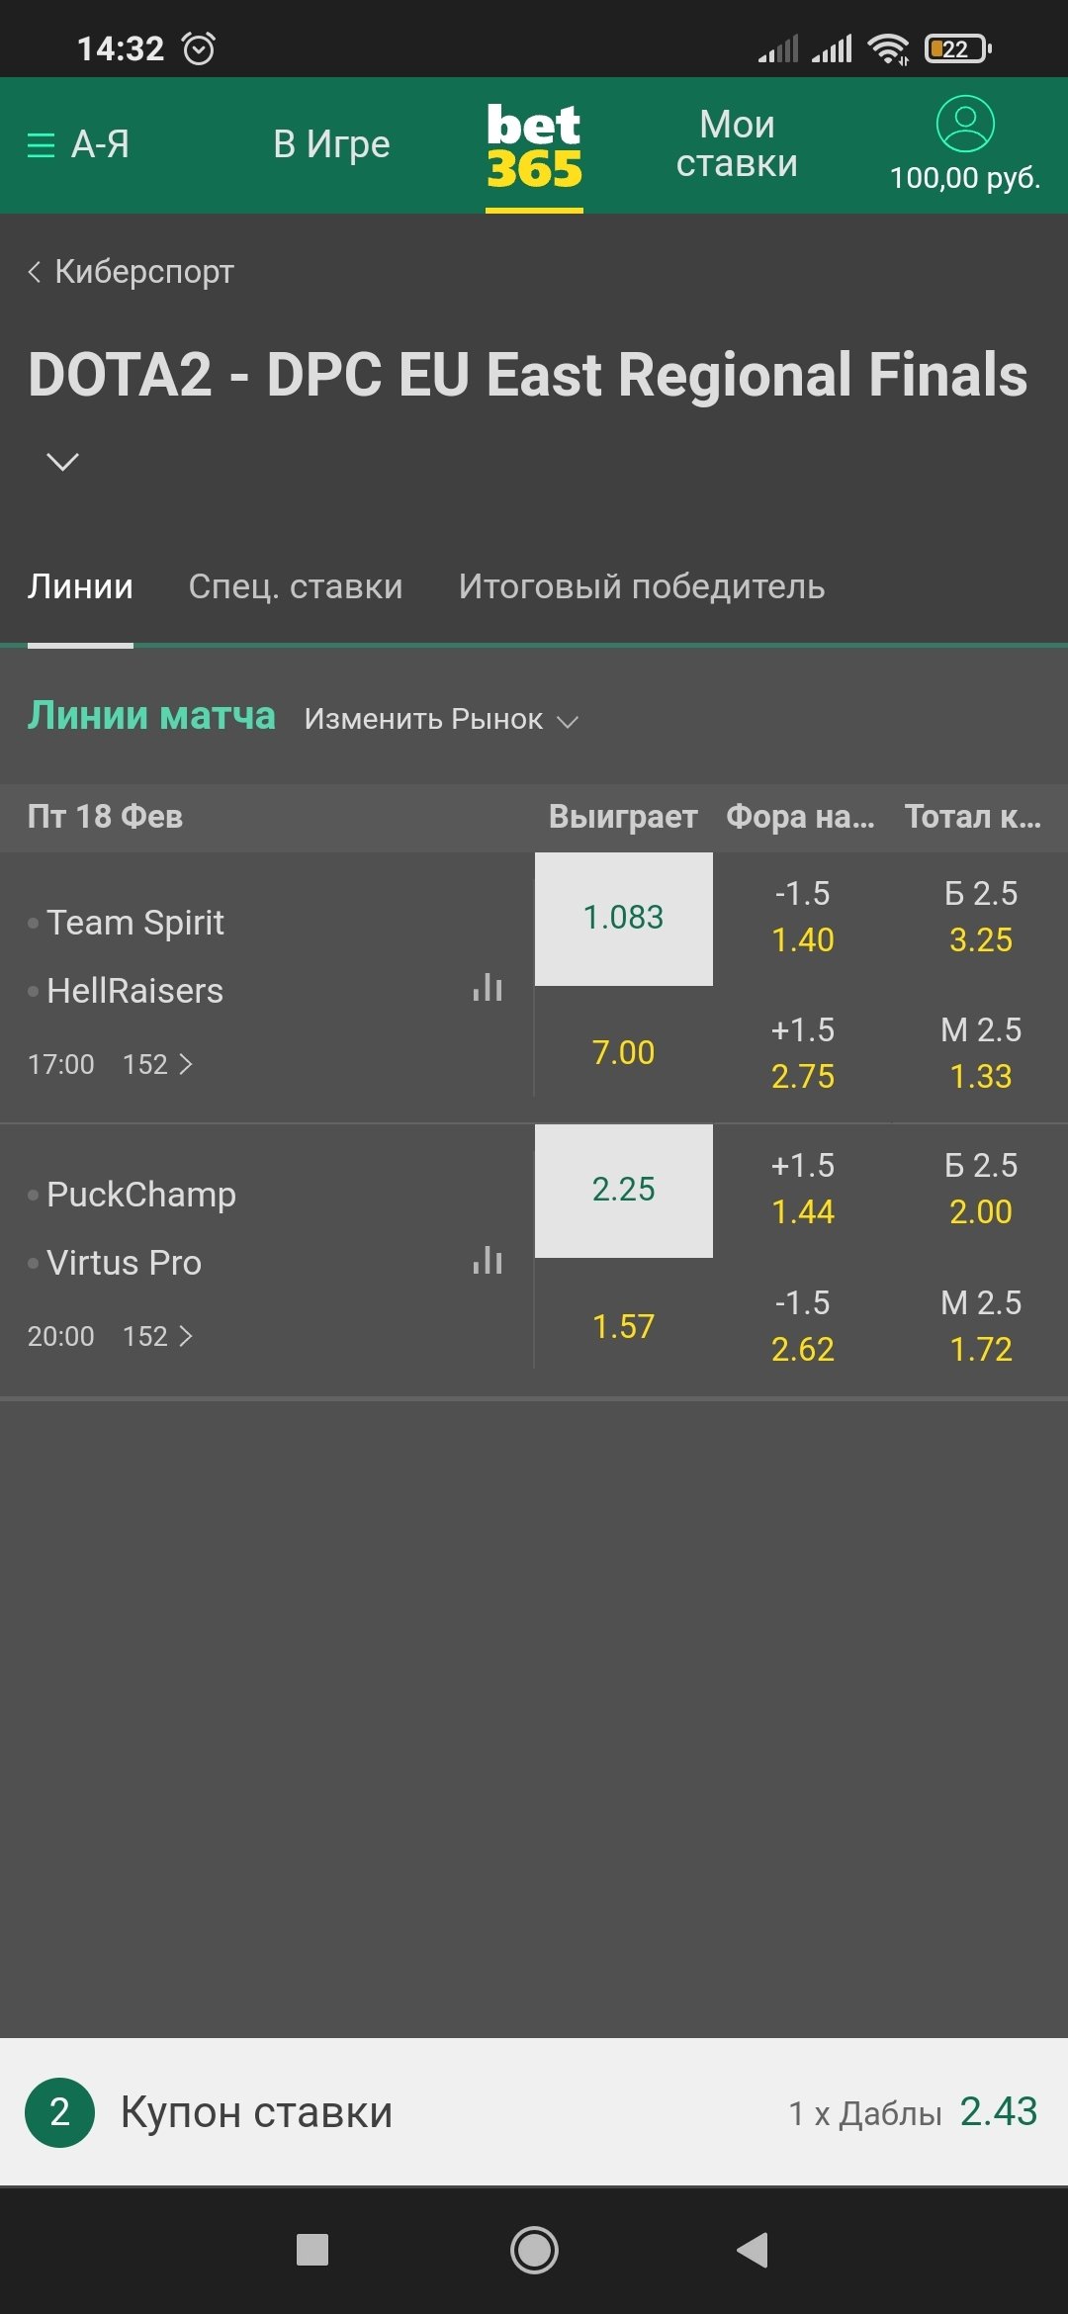Expand 152 markets for Team Spirit match
Screen dimensions: 1068x2314
[x=158, y=1064]
